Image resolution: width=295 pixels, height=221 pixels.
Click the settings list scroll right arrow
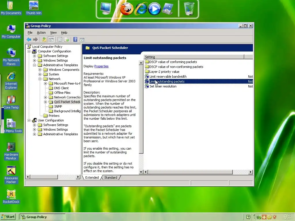[x=250, y=172]
